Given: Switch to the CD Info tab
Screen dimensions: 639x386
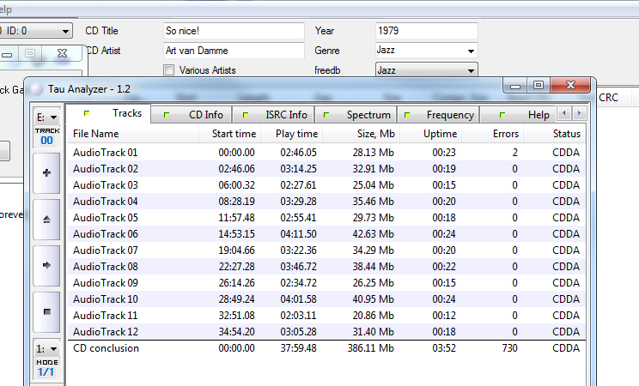Looking at the screenshot, I should (192, 115).
